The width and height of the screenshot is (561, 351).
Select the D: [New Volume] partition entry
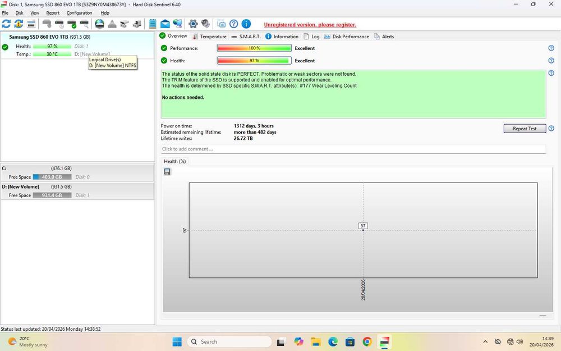[x=77, y=191]
